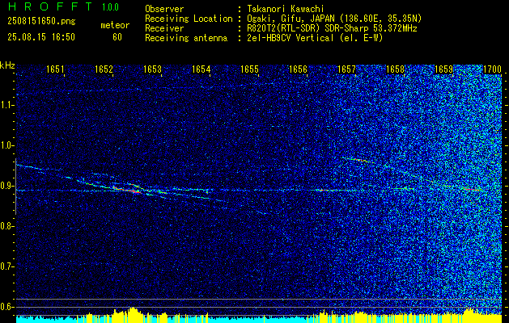Click the Receiver label

pos(164,28)
